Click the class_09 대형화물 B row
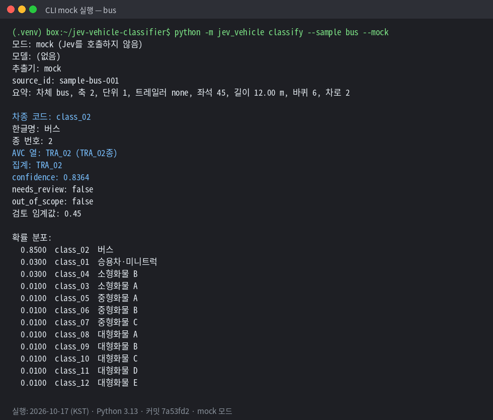The image size is (493, 420). click(x=79, y=346)
